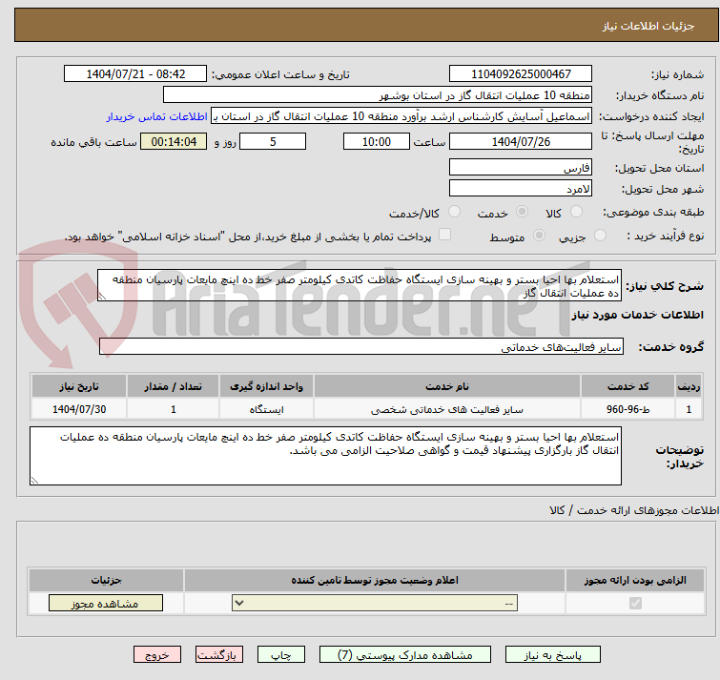Image resolution: width=720 pixels, height=680 pixels.
Task: Click the مشاهده مجوز button
Action: coord(106,604)
